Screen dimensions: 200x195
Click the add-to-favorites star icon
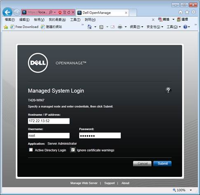click(6, 27)
